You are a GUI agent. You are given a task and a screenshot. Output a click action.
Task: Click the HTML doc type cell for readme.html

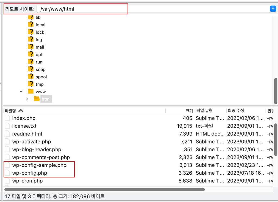(x=210, y=134)
